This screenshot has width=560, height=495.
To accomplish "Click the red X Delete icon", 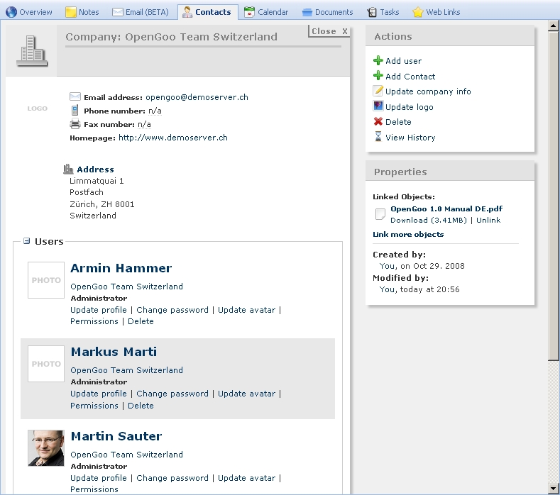I will pyautogui.click(x=378, y=122).
